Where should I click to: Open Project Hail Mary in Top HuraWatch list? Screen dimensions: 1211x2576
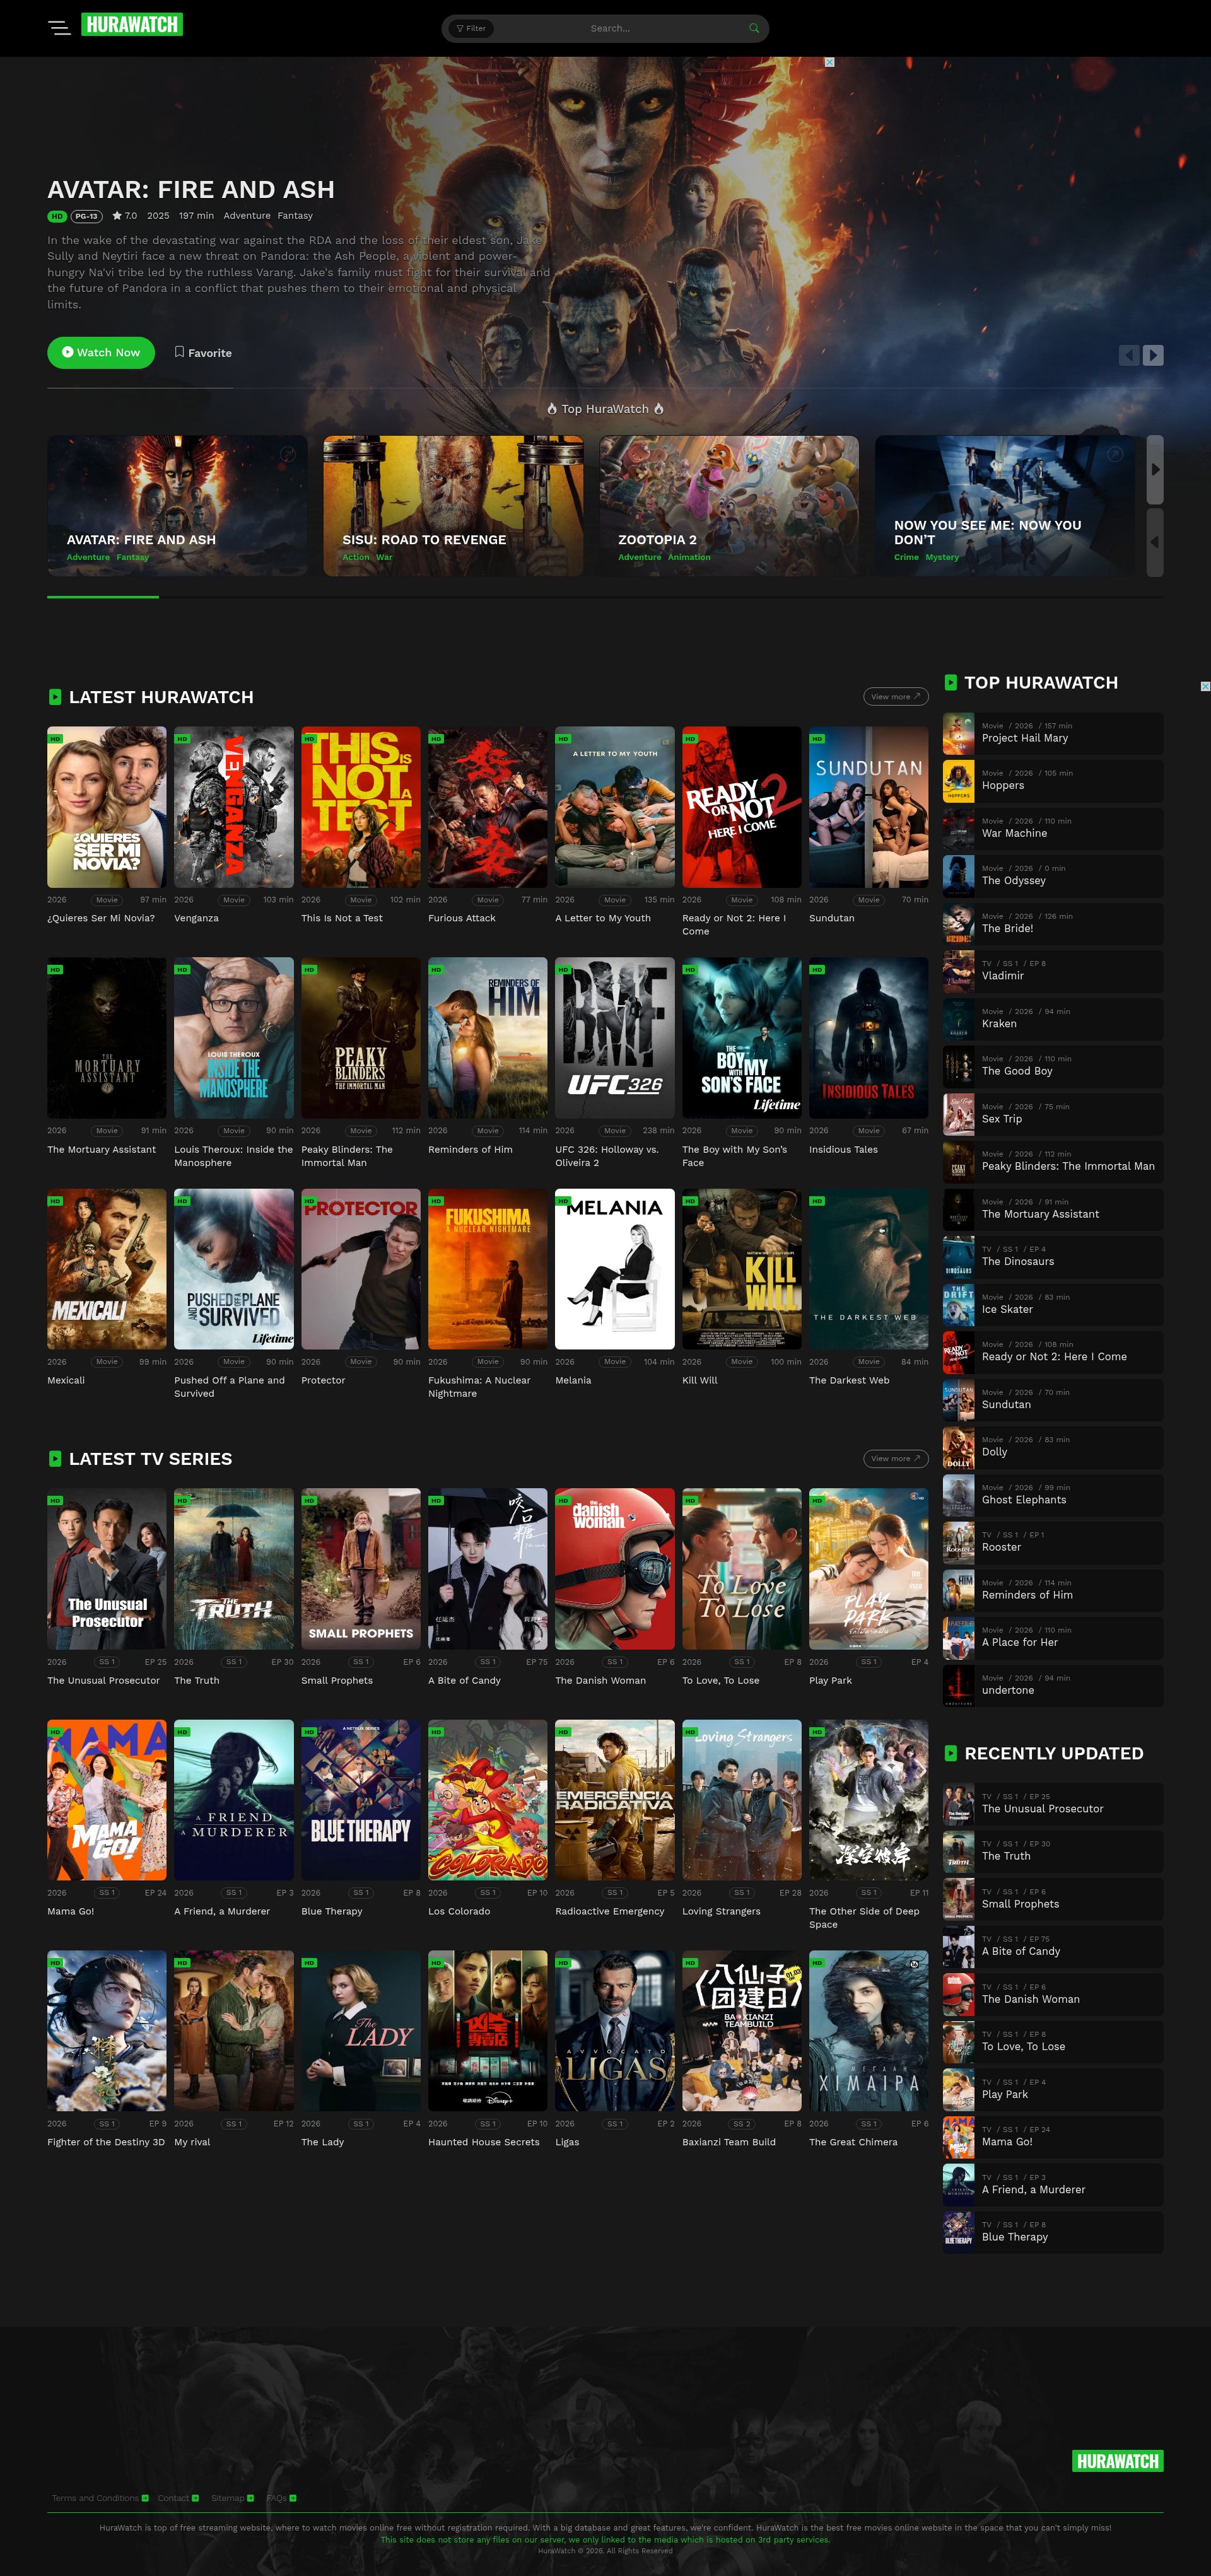click(1053, 733)
